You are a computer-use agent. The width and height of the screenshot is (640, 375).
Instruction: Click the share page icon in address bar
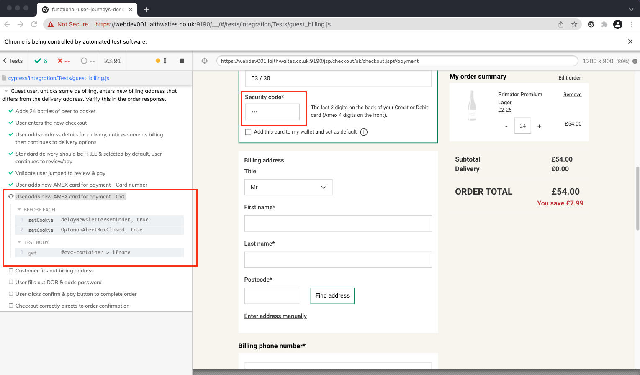pyautogui.click(x=561, y=24)
